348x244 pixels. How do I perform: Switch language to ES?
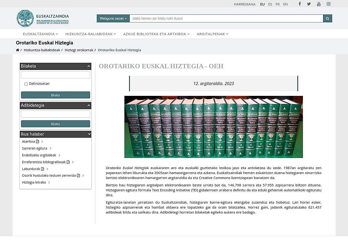pos(270,4)
